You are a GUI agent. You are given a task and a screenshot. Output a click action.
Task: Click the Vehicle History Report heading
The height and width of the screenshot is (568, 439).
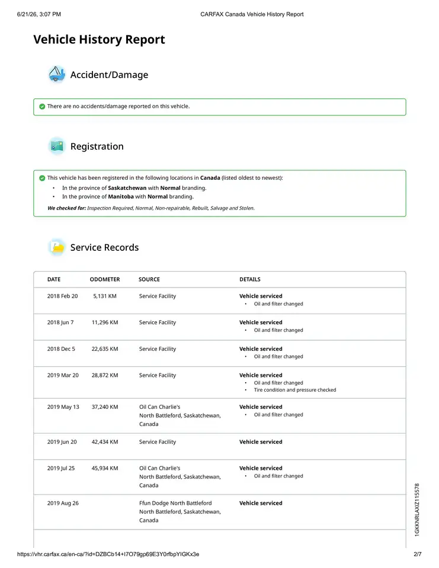[99, 39]
